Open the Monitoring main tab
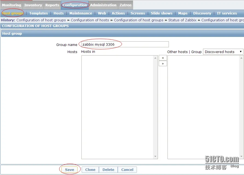 [x=11, y=5]
